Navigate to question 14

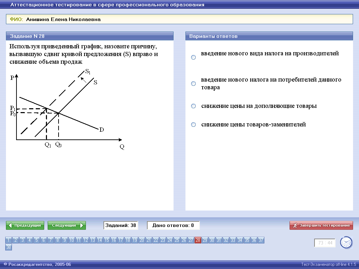click(100, 240)
